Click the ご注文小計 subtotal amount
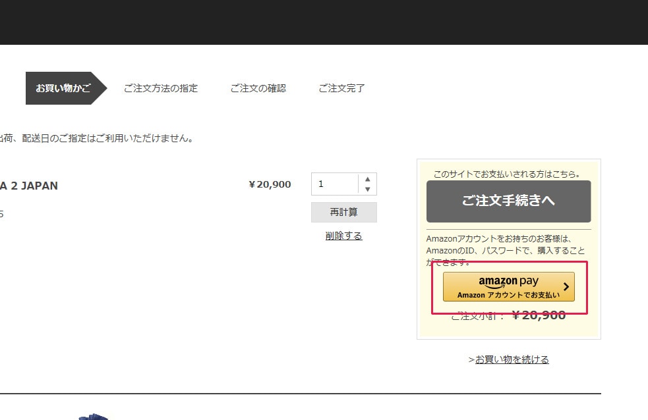648x420 pixels. 538,315
